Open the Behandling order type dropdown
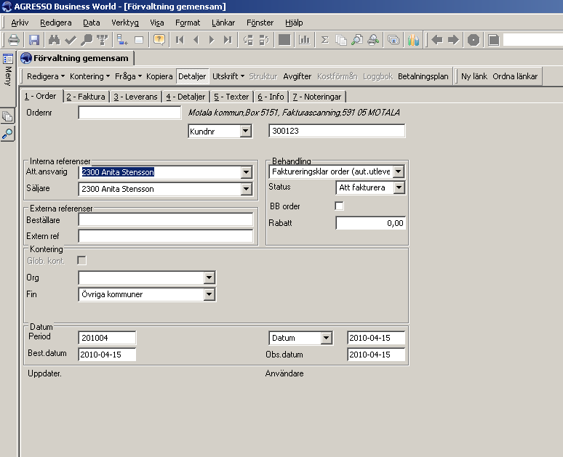 (399, 171)
